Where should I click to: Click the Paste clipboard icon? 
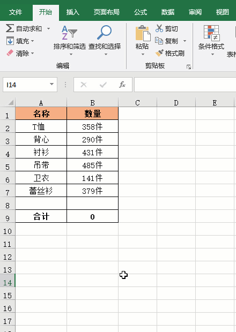pos(143,33)
